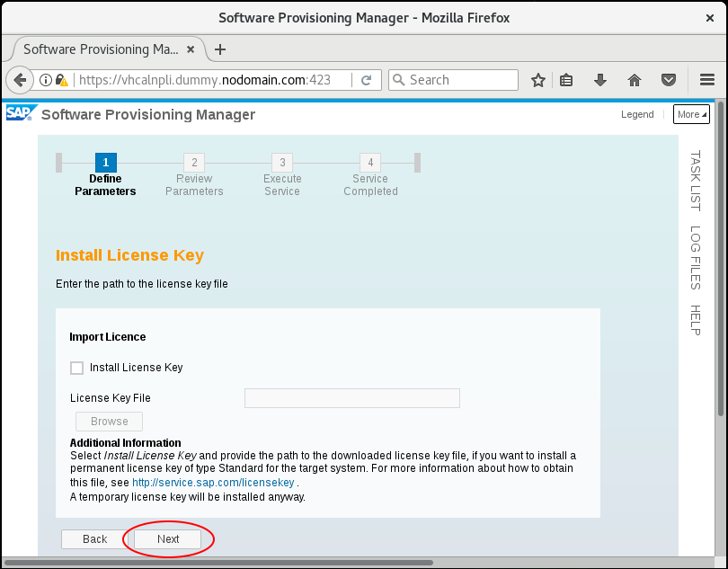Click the SAP logo
Image resolution: width=728 pixels, height=569 pixels.
coord(21,113)
